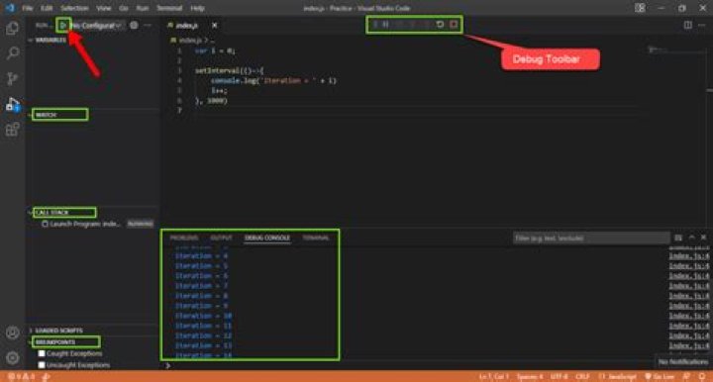Click the debug launch icon in status bar
The width and height of the screenshot is (713, 382).
coord(46,376)
